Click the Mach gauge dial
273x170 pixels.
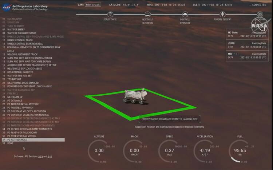point(134,151)
